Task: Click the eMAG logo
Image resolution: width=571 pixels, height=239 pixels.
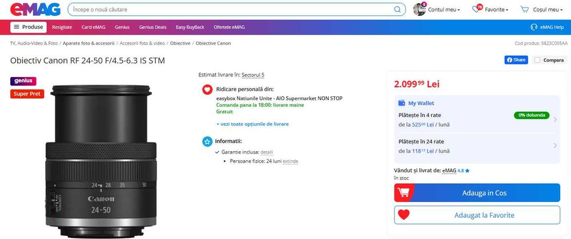Action: coord(35,10)
